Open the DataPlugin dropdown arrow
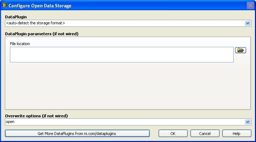This screenshot has height=142, width=256. click(x=248, y=23)
